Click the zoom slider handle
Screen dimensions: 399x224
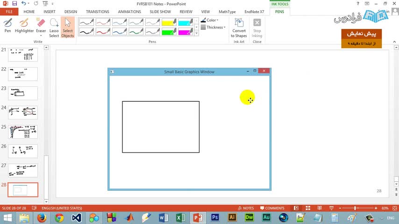pos(355,208)
